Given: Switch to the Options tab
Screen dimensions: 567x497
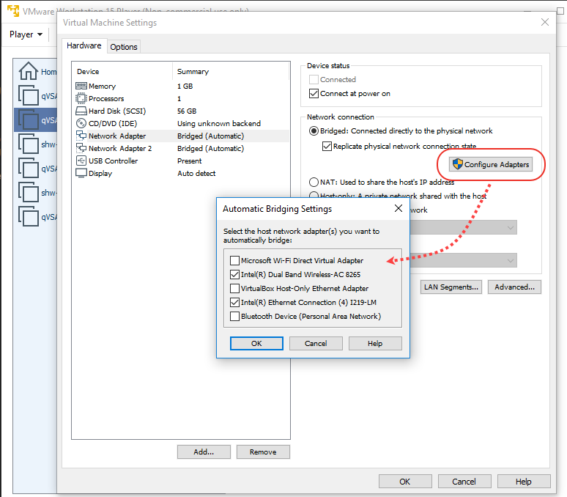Looking at the screenshot, I should (x=124, y=47).
